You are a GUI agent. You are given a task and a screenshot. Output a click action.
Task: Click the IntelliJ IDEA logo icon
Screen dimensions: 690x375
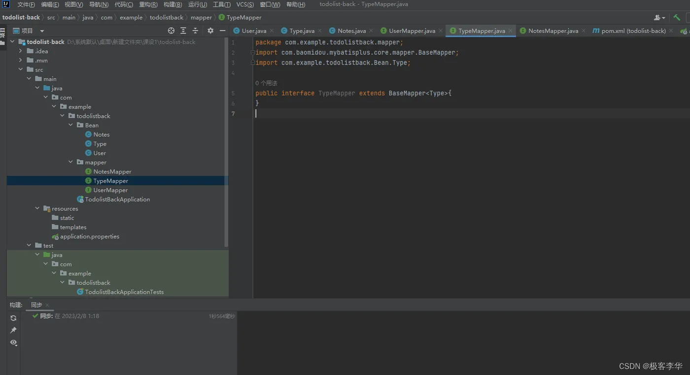tap(6, 4)
